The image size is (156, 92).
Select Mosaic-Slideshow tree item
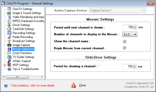(x=23, y=49)
